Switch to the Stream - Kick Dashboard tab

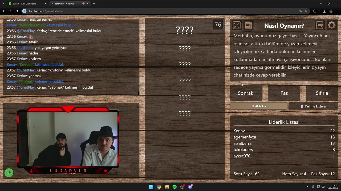[25, 4]
